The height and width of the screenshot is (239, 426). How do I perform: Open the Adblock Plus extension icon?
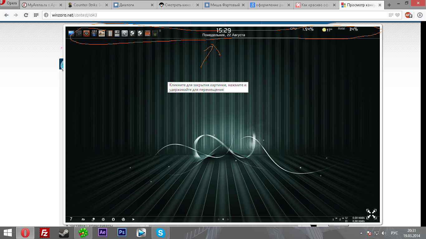409,15
